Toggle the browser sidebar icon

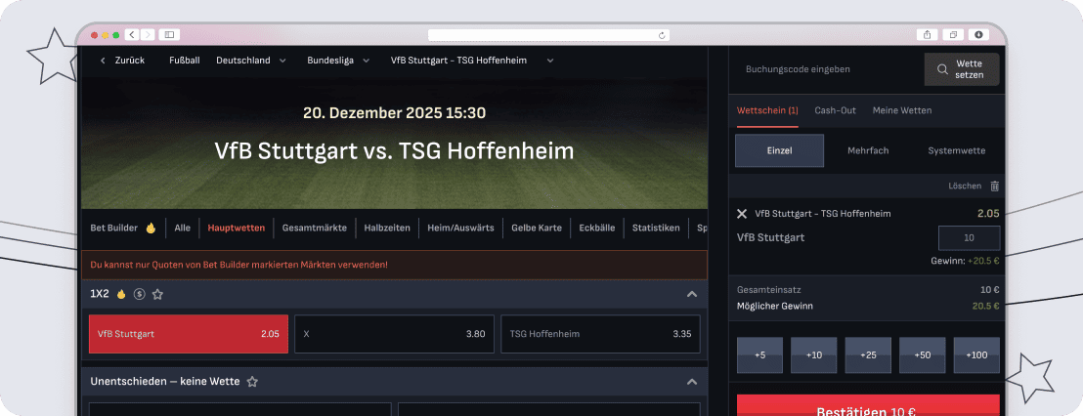click(169, 34)
